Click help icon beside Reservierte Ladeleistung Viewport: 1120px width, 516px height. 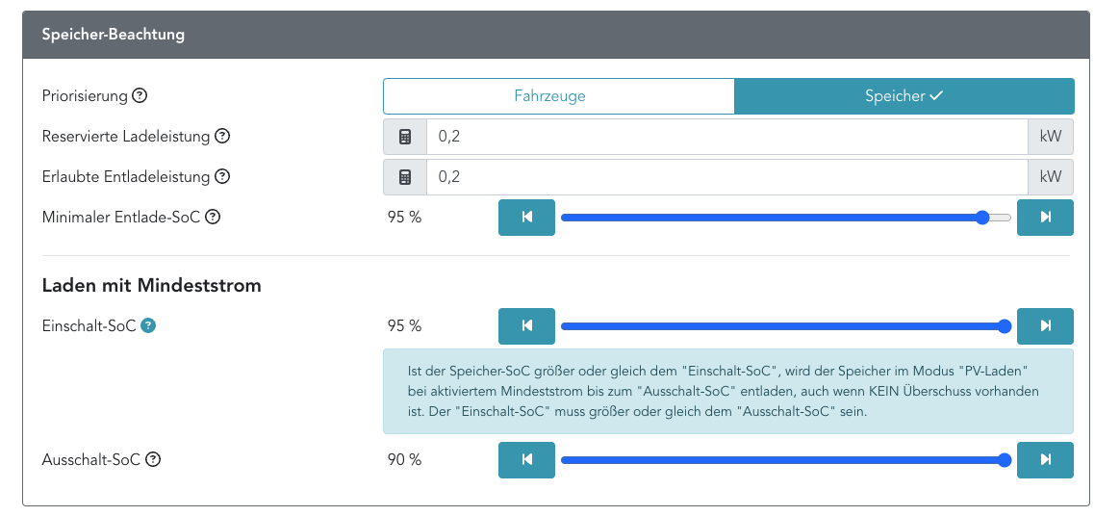pyautogui.click(x=222, y=137)
